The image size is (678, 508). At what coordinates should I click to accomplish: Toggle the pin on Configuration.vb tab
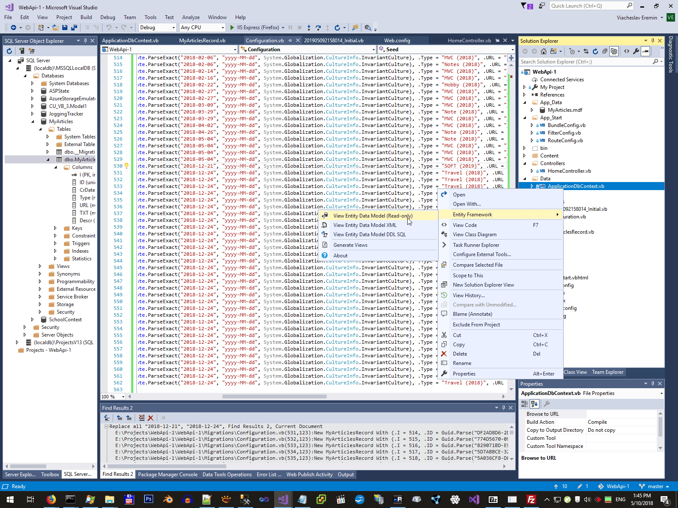(x=290, y=41)
